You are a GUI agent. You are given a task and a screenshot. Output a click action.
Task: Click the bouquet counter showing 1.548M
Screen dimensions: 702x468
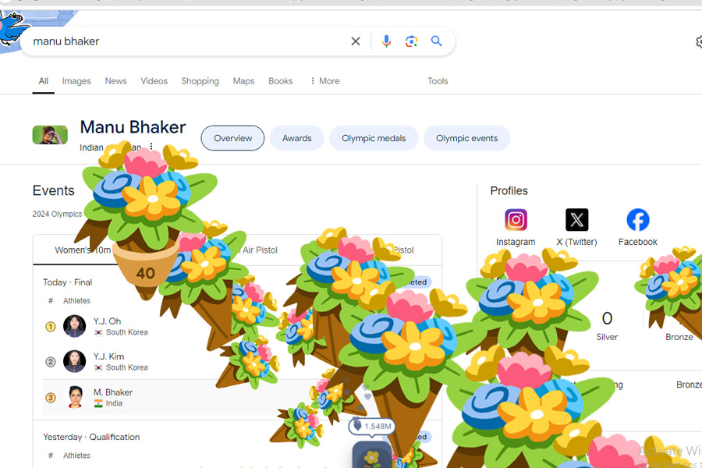pos(372,426)
